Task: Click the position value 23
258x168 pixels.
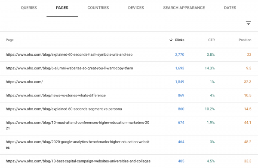Action: click(249, 54)
